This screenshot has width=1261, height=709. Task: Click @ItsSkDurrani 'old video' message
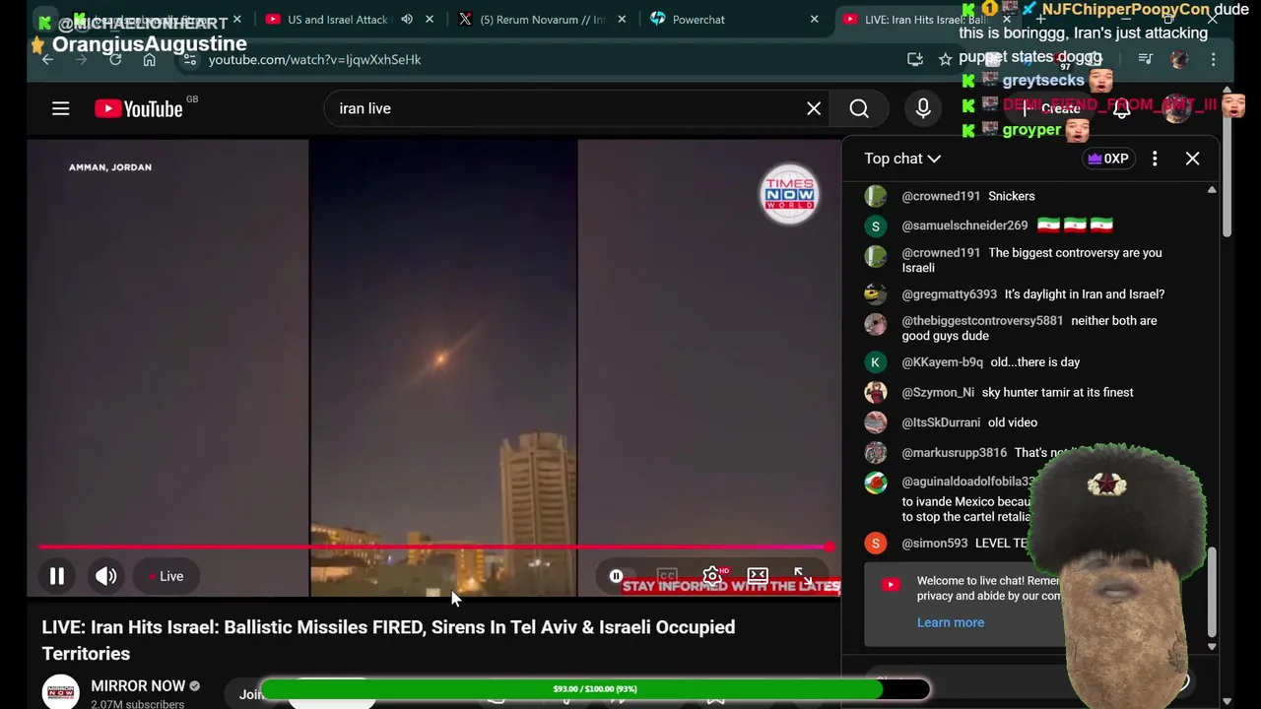(1013, 422)
